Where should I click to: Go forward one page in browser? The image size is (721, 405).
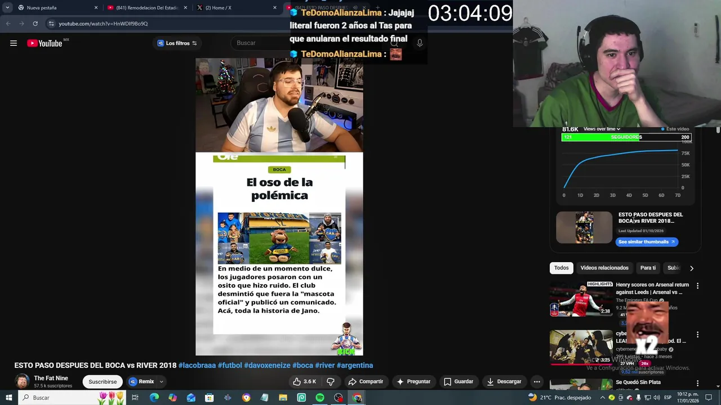tap(21, 24)
